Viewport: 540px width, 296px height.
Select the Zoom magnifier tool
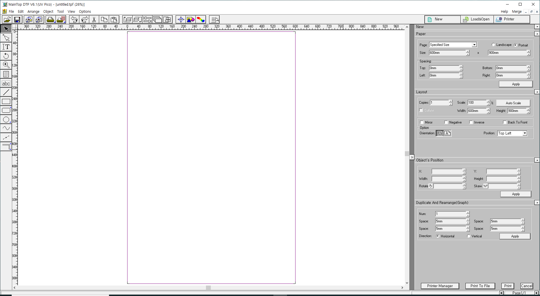(x=6, y=65)
